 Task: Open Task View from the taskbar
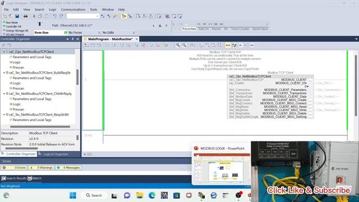[114, 195]
